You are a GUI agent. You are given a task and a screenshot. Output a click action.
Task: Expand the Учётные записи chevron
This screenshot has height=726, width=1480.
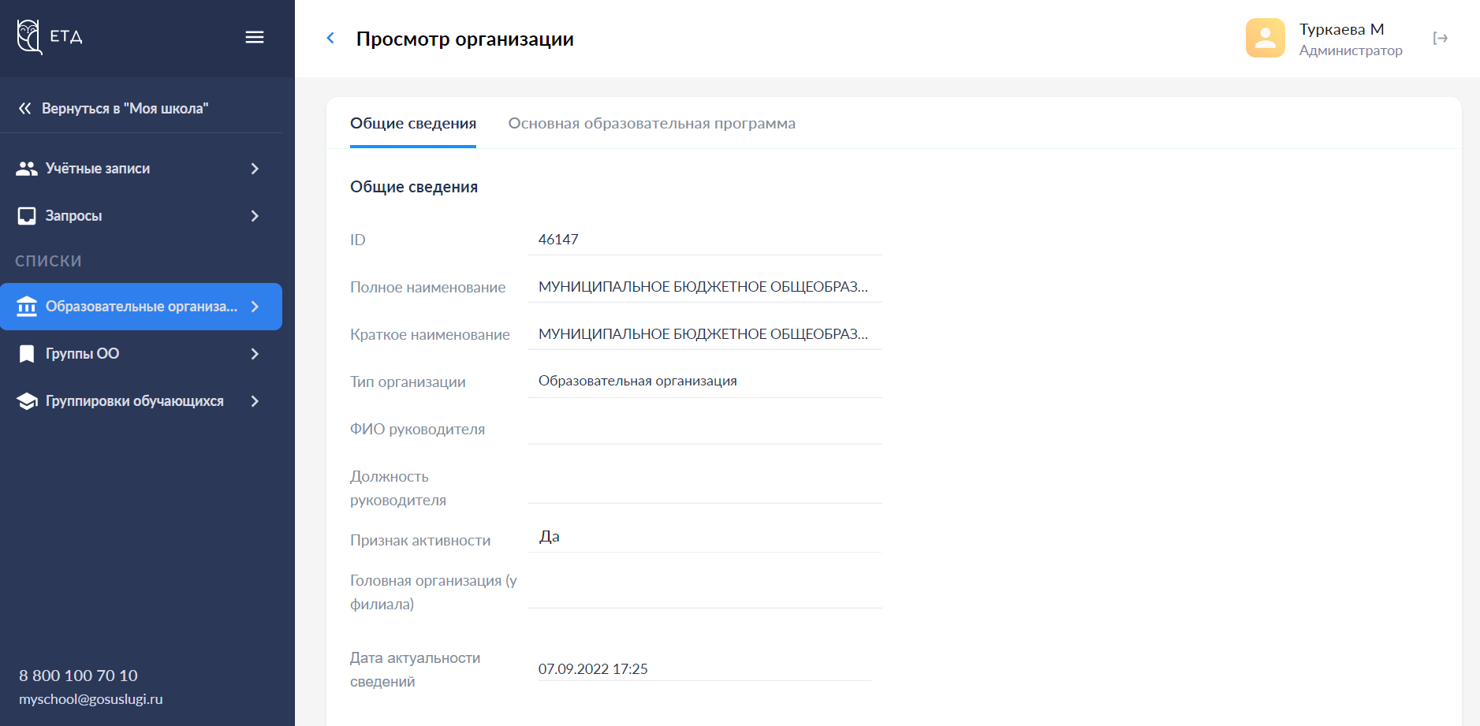(x=255, y=169)
